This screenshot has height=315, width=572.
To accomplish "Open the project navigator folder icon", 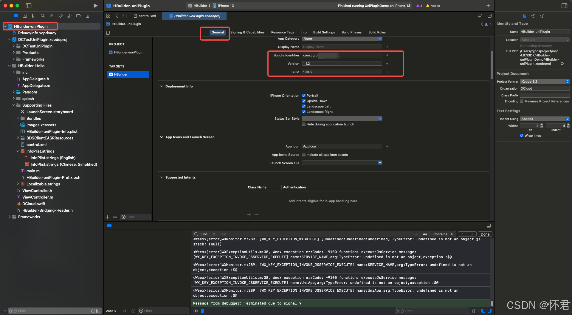I will (16, 16).
